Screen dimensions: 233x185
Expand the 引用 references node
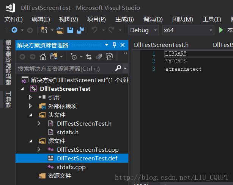click(x=30, y=97)
